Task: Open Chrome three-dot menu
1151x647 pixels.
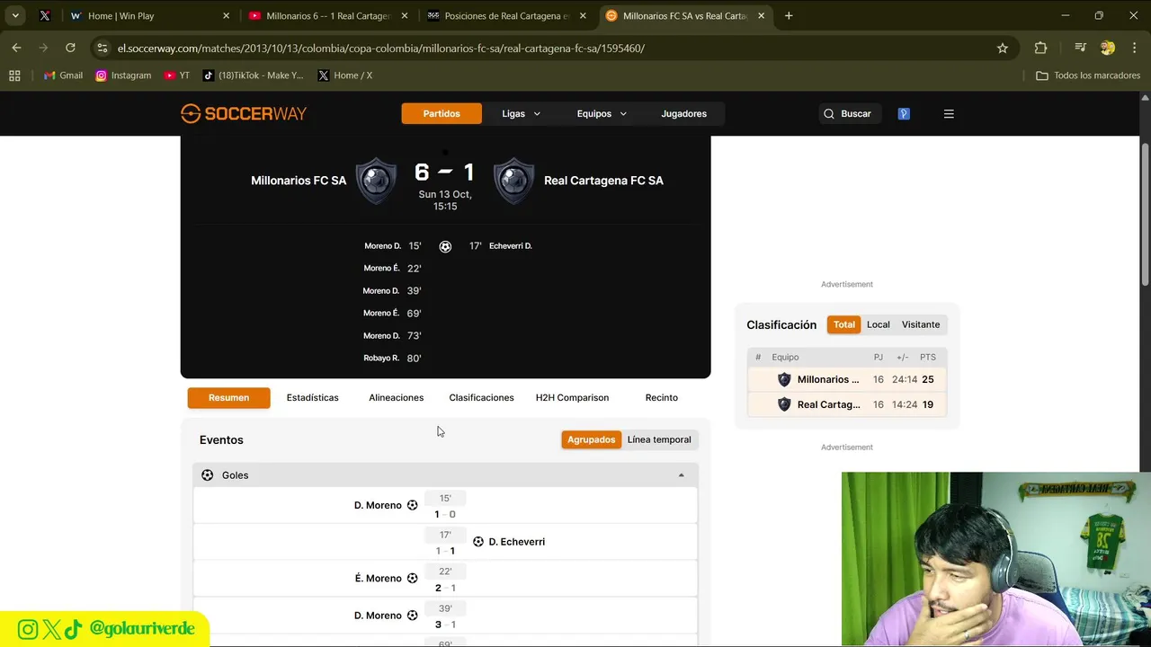Action: point(1134,48)
